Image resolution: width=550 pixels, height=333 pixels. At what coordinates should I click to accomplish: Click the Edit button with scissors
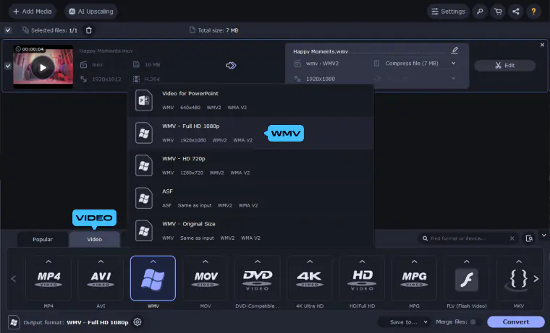click(x=504, y=66)
